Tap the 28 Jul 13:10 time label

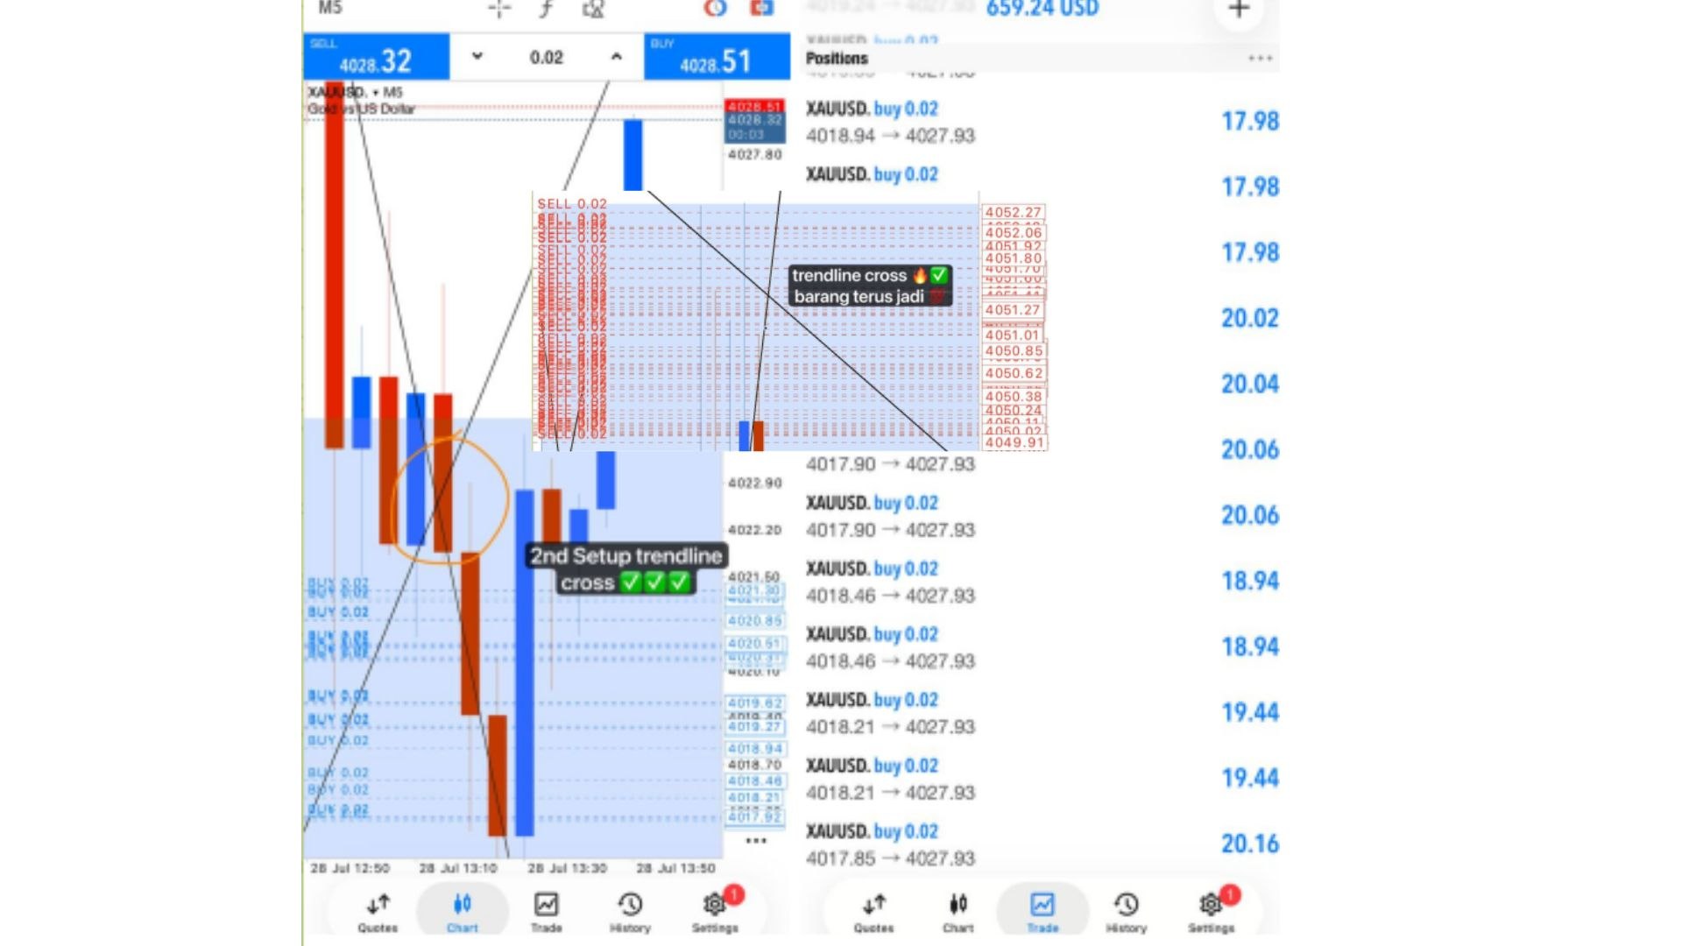[458, 868]
